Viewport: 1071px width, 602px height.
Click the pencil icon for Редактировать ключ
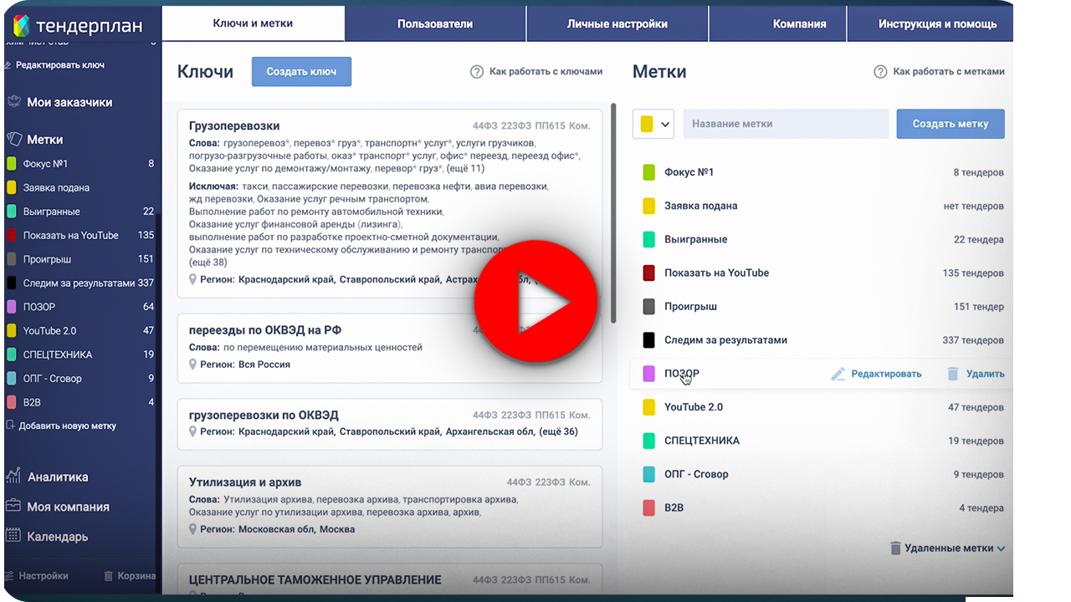coord(9,65)
